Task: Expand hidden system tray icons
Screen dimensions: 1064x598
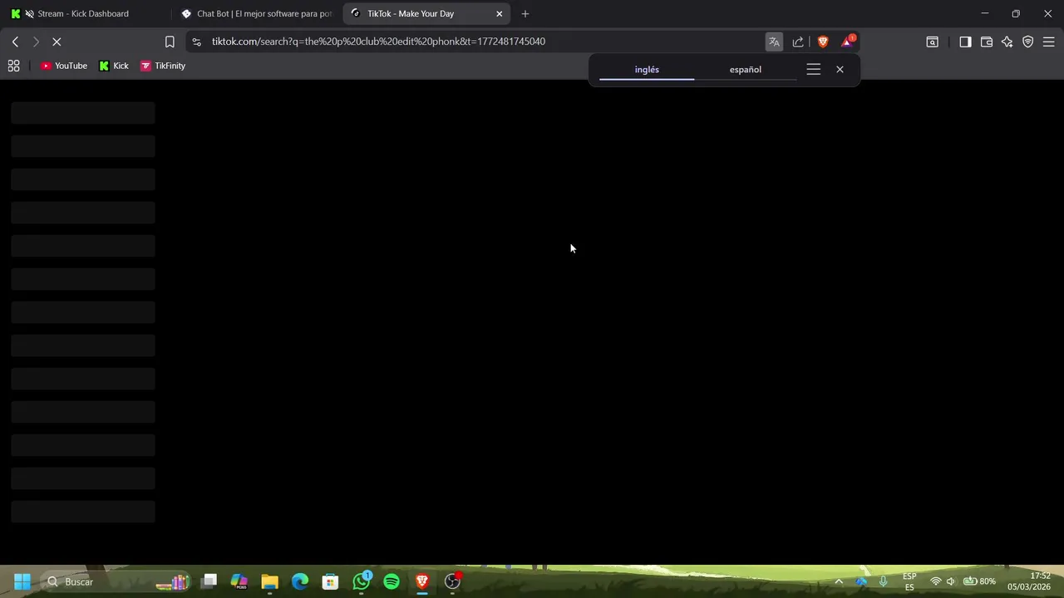Action: click(x=839, y=581)
